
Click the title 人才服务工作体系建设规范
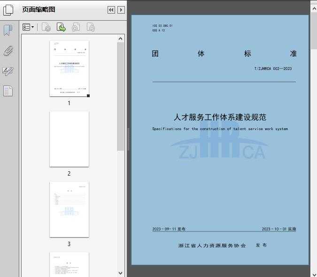pos(220,117)
